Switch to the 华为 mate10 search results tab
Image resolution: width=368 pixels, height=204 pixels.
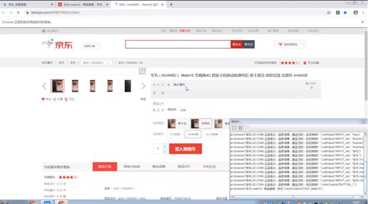pyautogui.click(x=83, y=5)
